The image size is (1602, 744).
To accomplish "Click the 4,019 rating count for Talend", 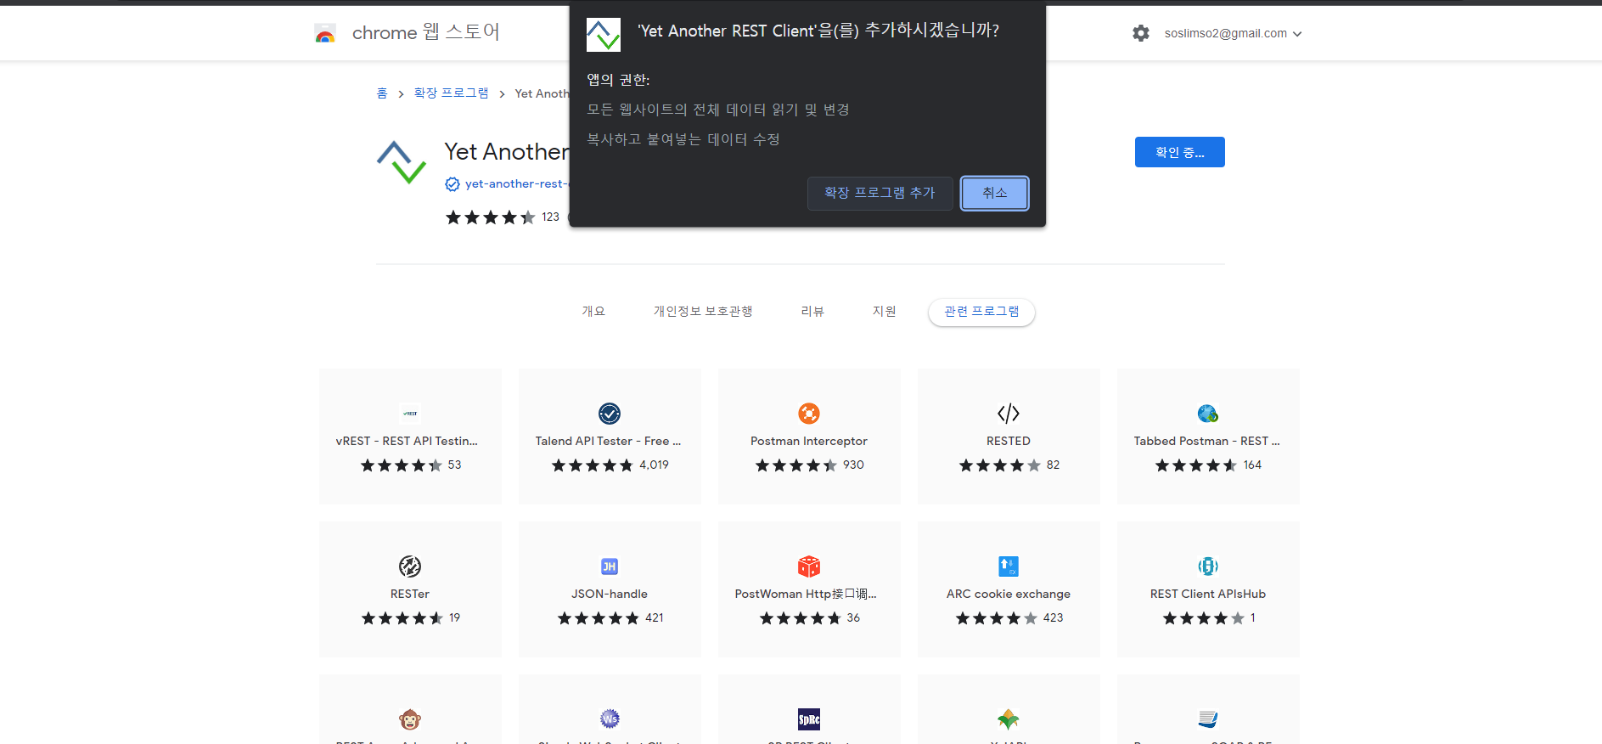I will (x=655, y=465).
